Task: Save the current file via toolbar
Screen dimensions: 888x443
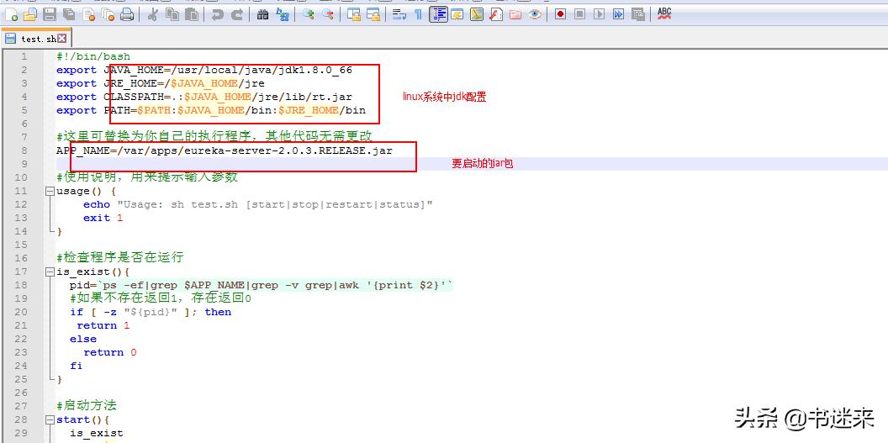Action: (x=50, y=14)
